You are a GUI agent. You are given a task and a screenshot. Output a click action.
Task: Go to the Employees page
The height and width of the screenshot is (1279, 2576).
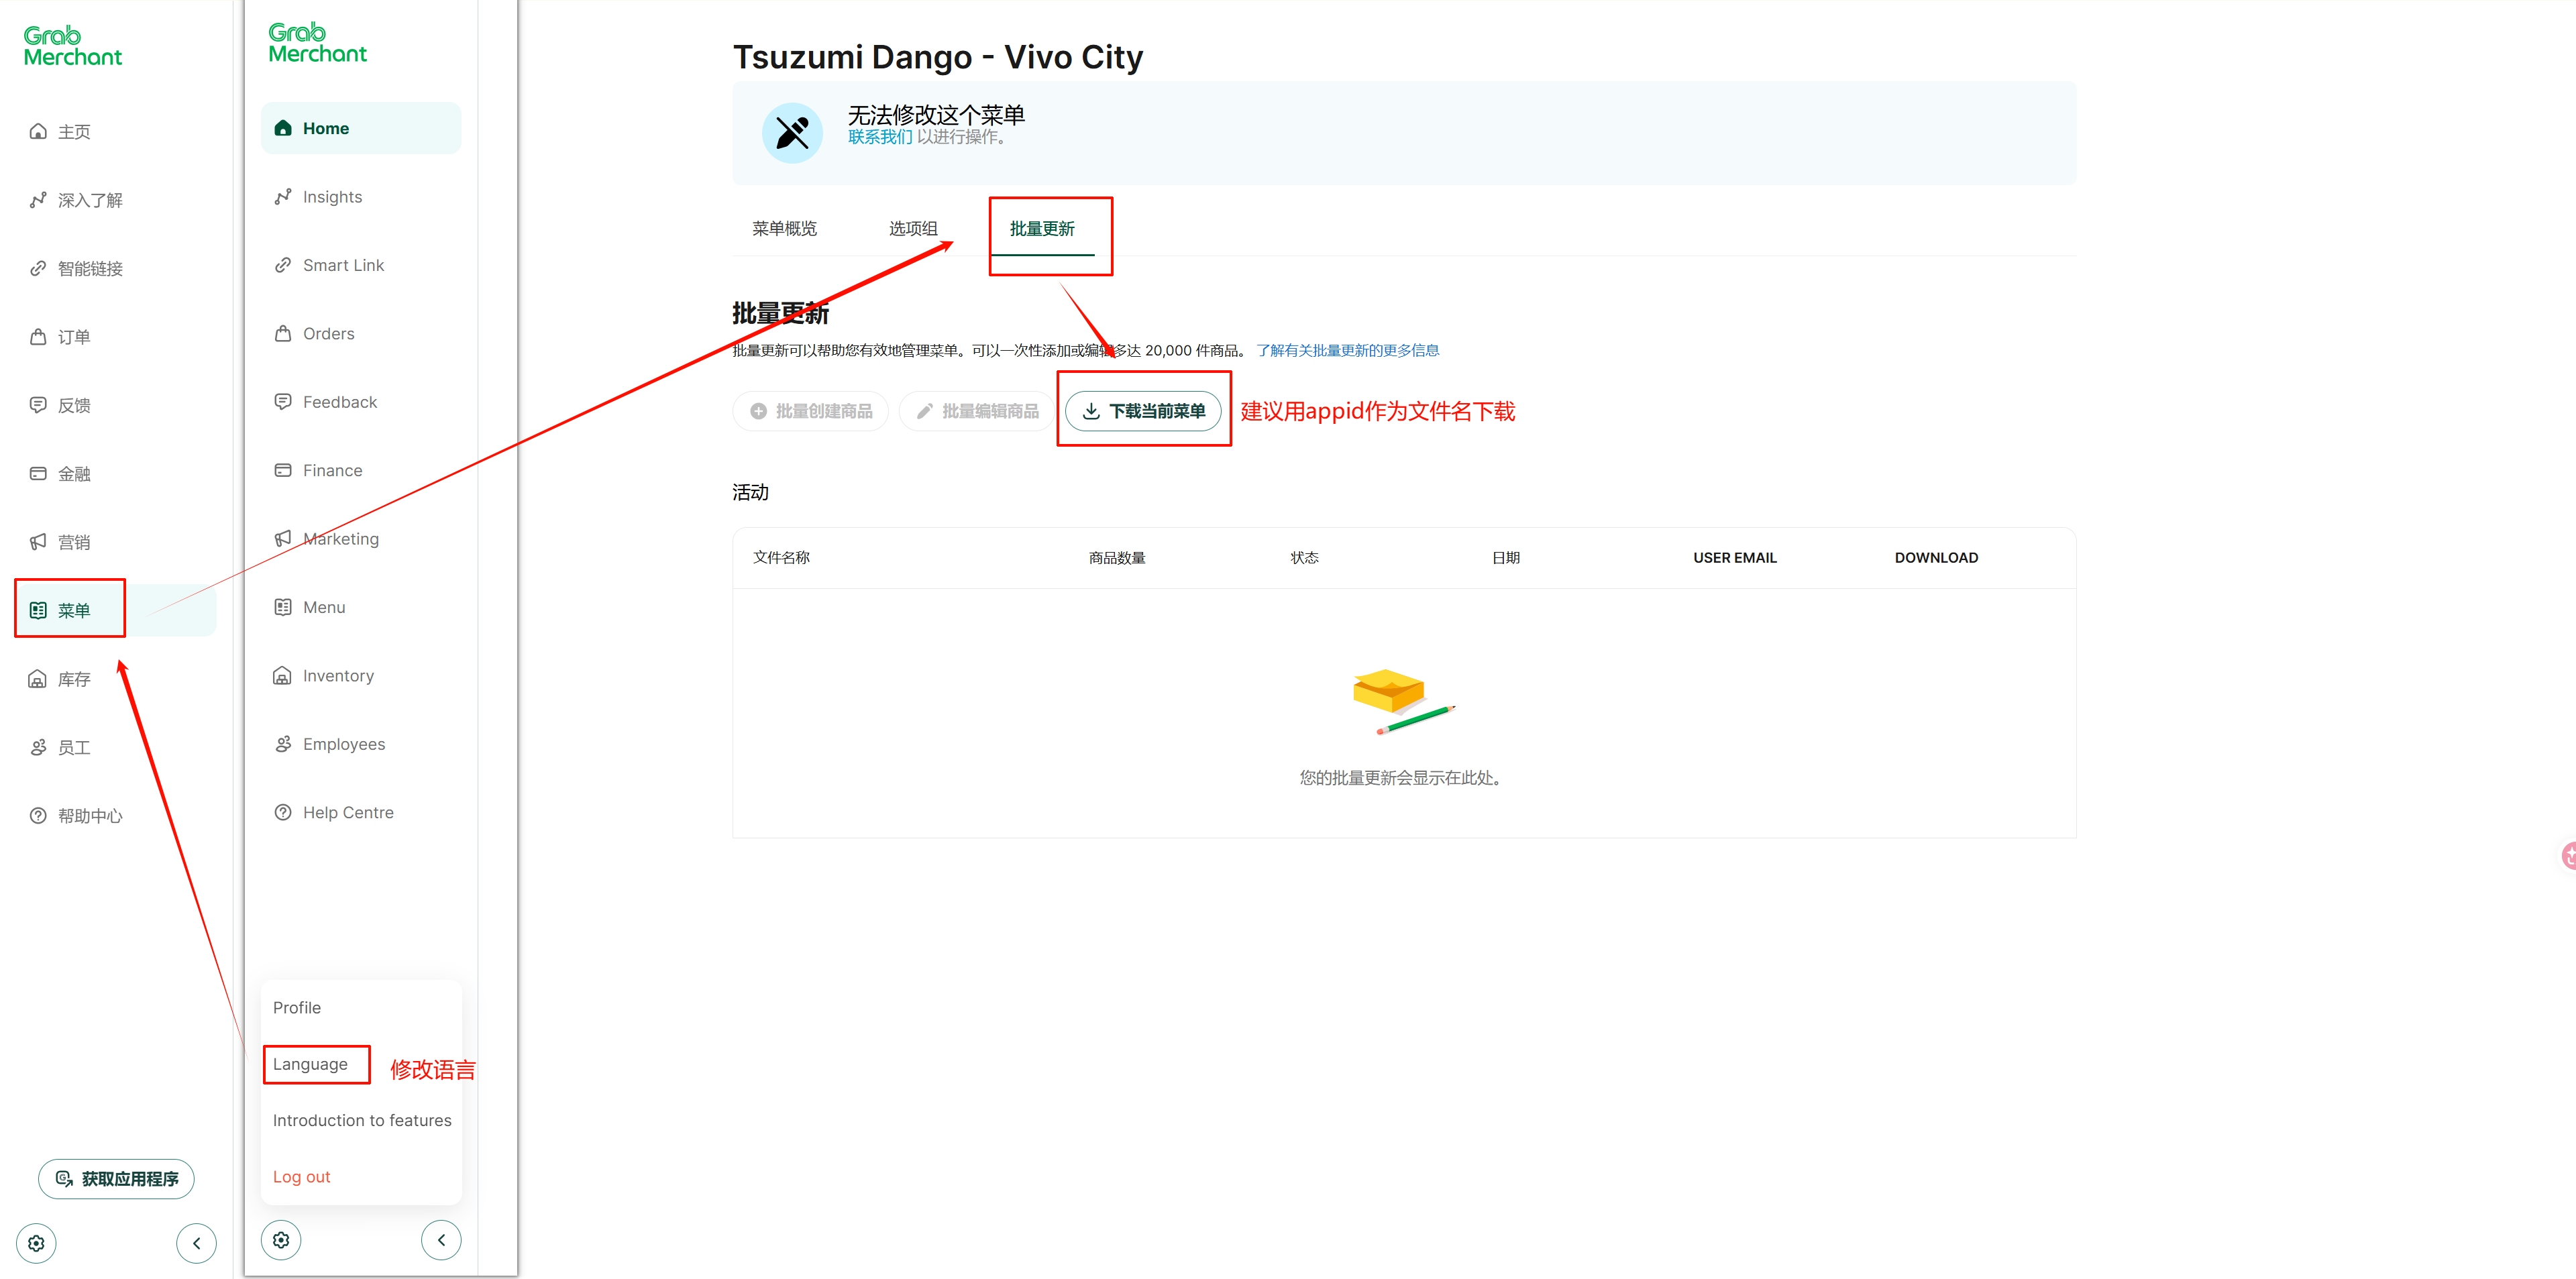click(x=343, y=744)
